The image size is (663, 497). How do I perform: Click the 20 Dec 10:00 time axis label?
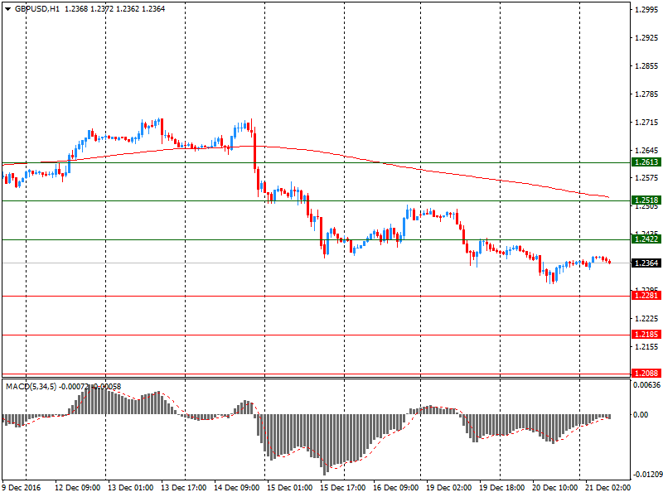click(554, 488)
